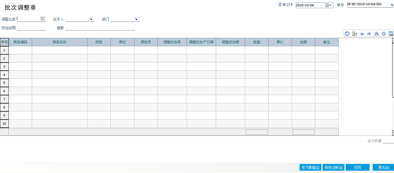Screen dimensions: 394x173
Task: Focus the 摘要 input field
Action: pyautogui.click(x=100, y=28)
